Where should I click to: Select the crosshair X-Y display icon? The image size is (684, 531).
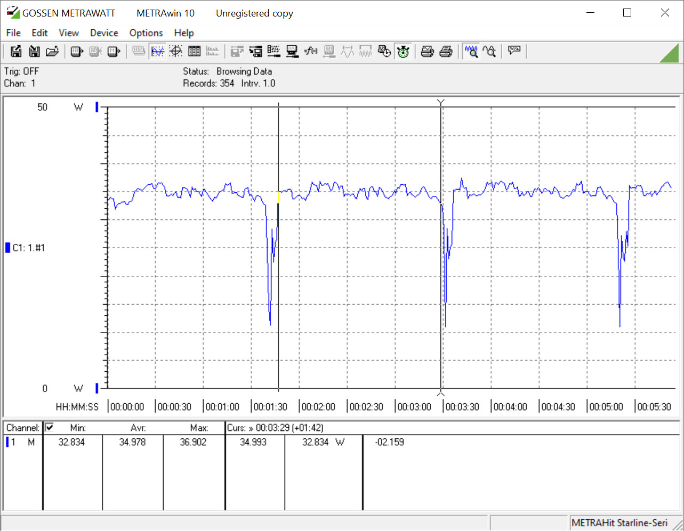(x=176, y=51)
